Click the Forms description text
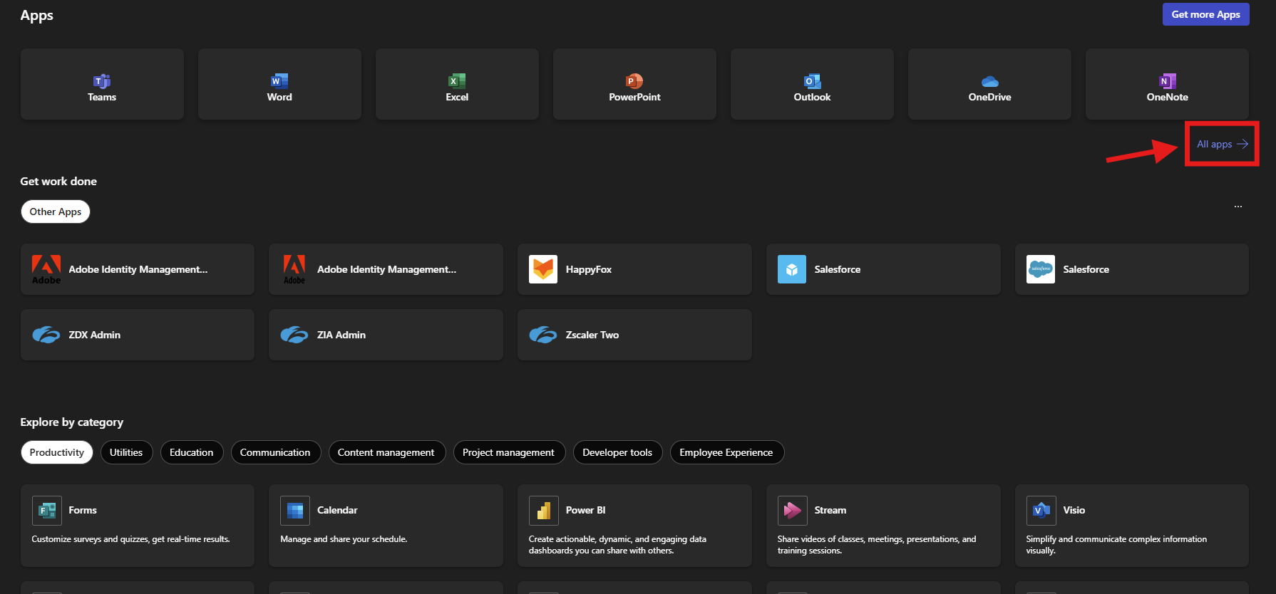This screenshot has width=1276, height=594. tap(130, 539)
